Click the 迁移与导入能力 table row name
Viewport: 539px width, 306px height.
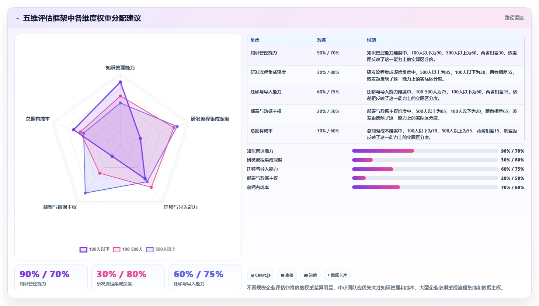266,92
